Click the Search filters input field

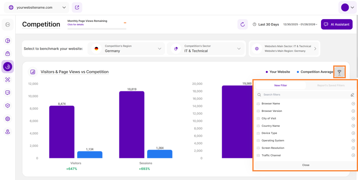301,95
